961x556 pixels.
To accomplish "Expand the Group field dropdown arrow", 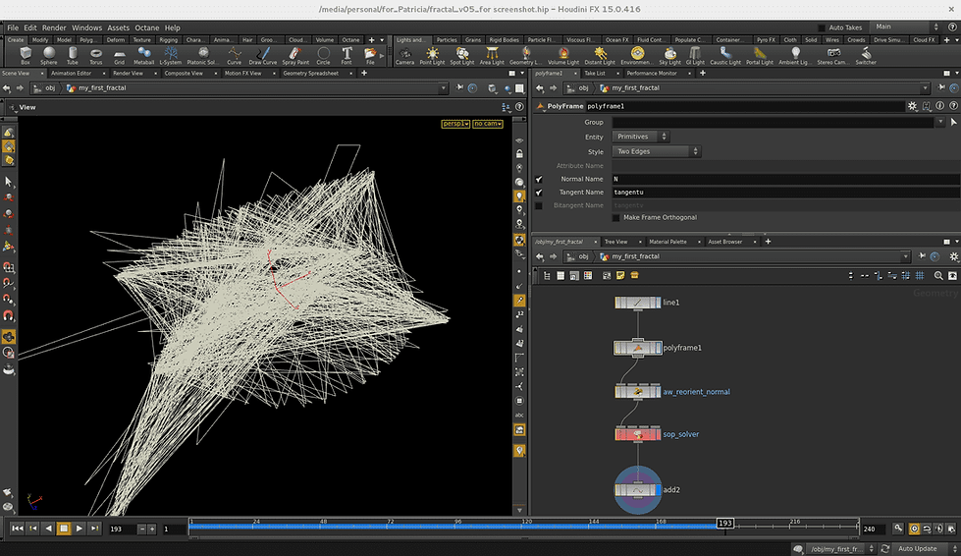I will (x=940, y=122).
